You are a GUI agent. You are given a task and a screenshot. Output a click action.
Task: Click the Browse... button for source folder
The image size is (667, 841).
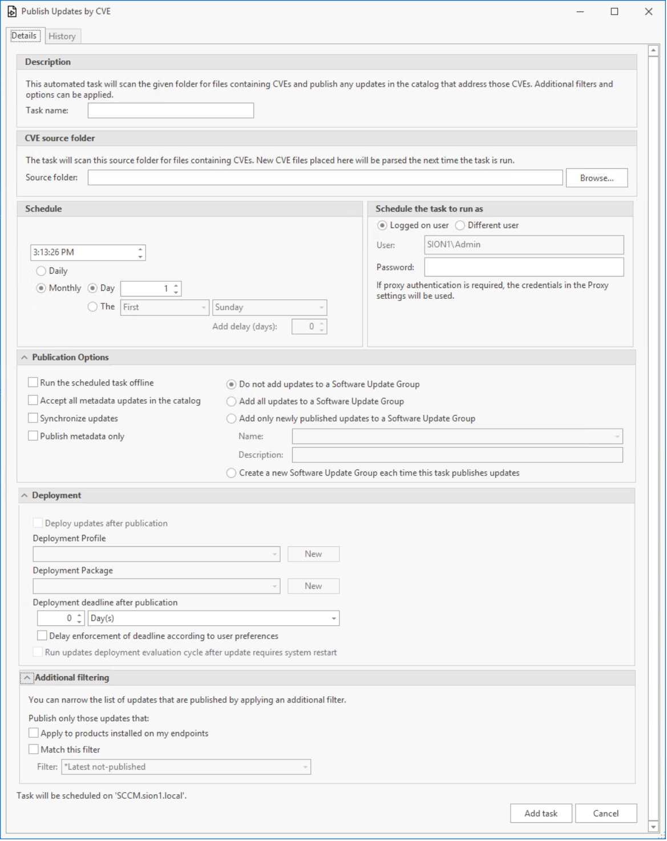596,178
